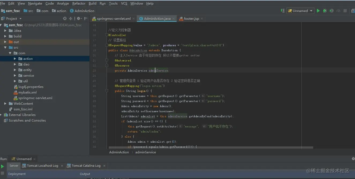
Task: Click the Stop square in top toolbar
Action: pos(345,11)
